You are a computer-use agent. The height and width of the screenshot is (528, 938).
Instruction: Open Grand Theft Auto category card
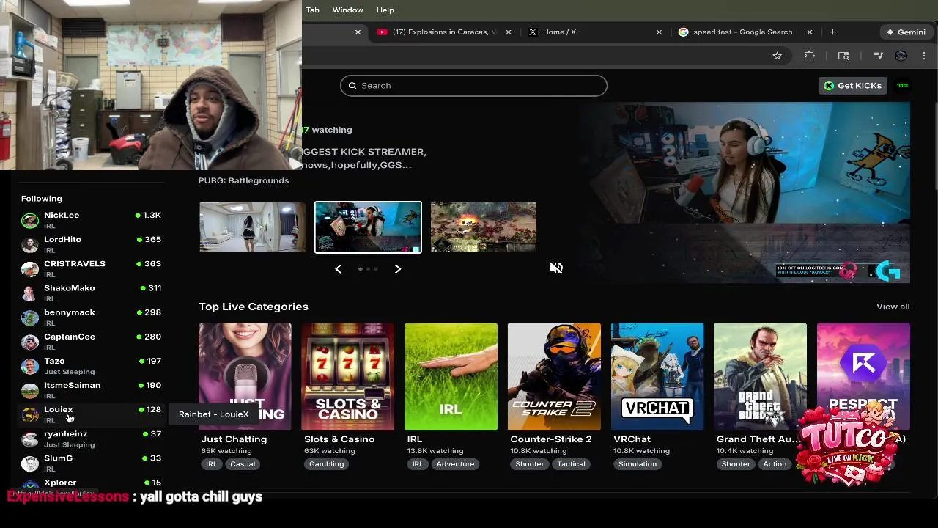tap(760, 377)
